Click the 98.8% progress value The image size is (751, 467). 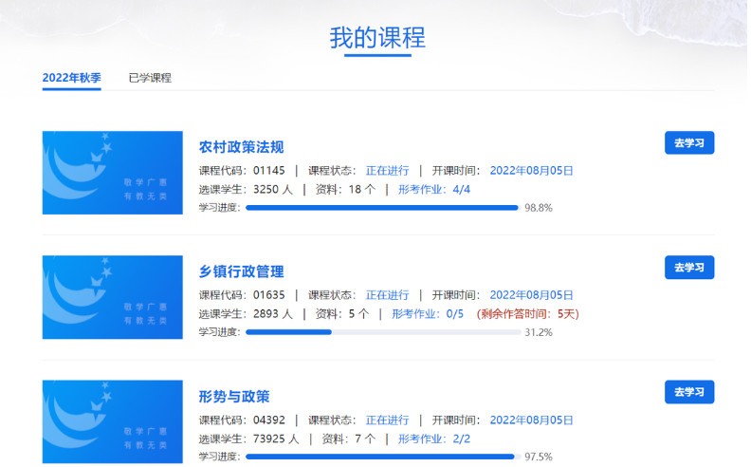coord(539,208)
